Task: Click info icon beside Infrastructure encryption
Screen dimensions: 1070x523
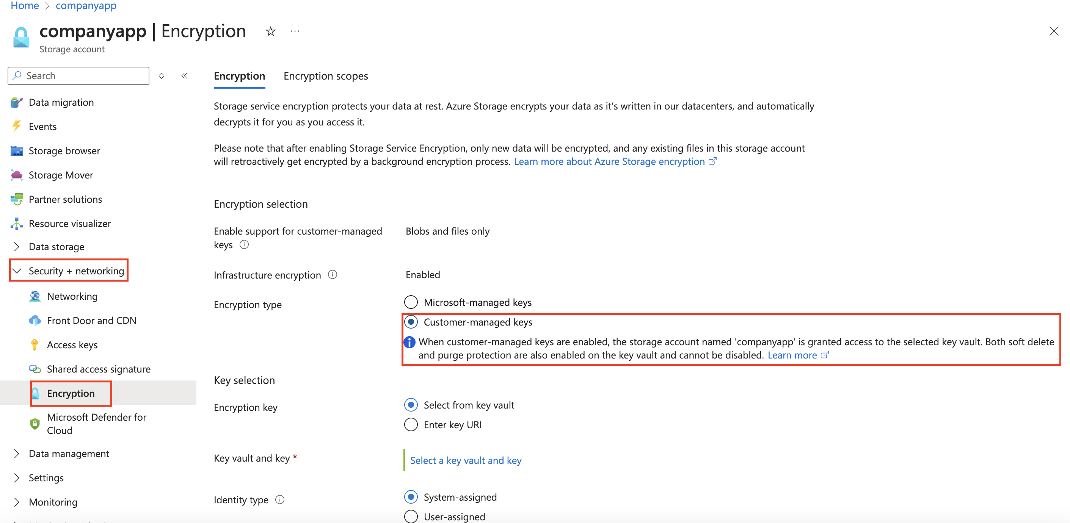Action: 332,274
